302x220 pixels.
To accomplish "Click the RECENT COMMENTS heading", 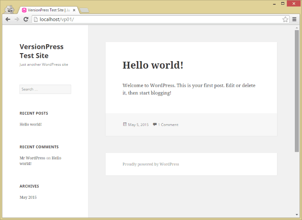I will pos(39,147).
